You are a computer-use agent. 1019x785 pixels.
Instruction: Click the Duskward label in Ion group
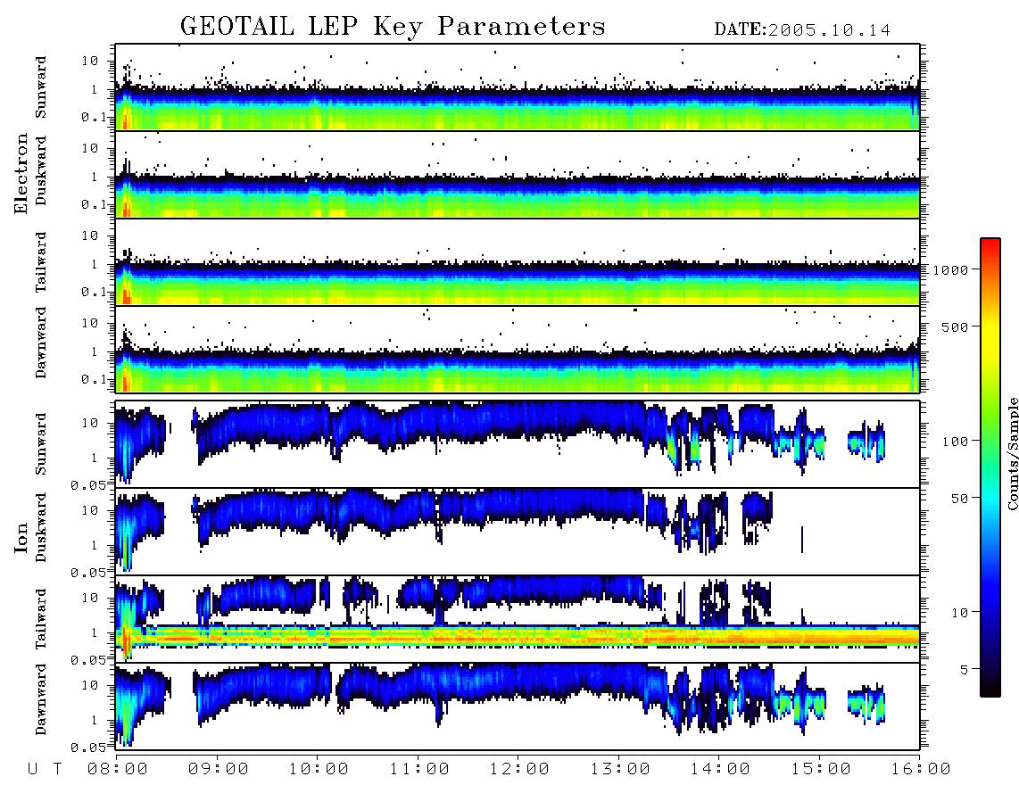[41, 528]
